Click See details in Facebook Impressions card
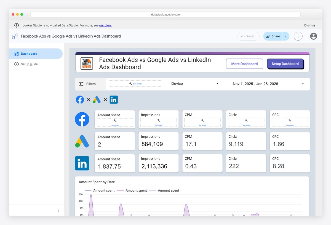This screenshot has width=331, height=225. point(159,125)
